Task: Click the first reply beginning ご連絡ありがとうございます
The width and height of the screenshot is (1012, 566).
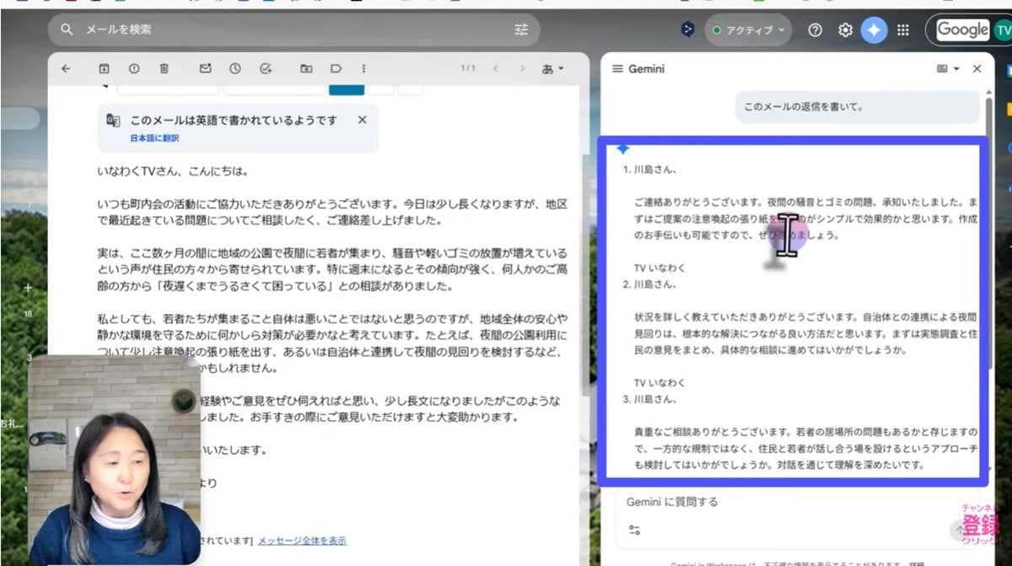Action: tap(805, 219)
